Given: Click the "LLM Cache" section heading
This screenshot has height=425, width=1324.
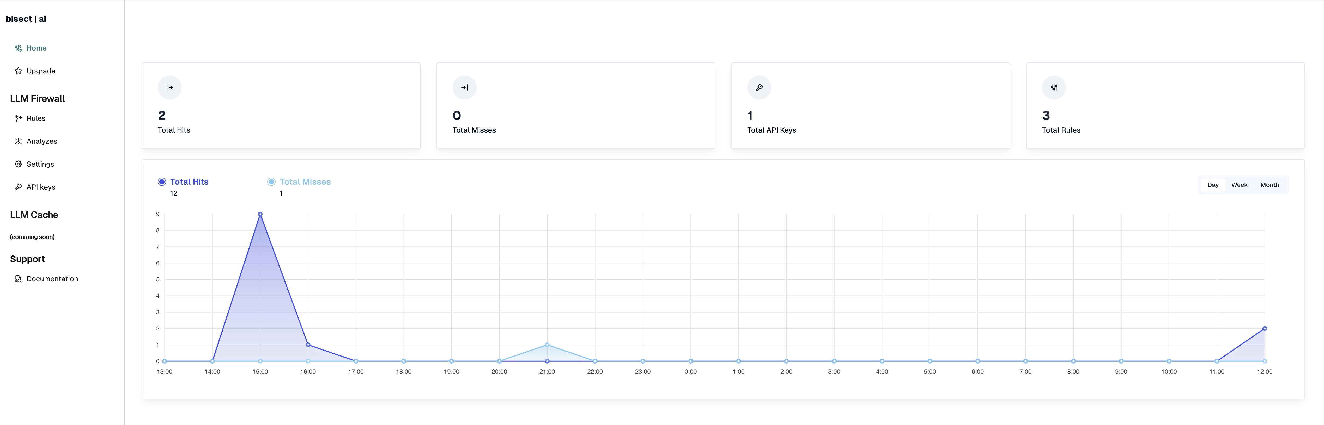Looking at the screenshot, I should point(34,215).
